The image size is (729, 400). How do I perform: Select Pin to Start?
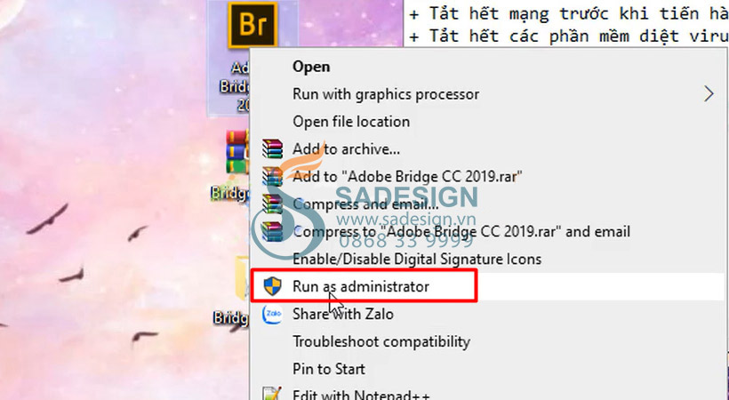[329, 369]
